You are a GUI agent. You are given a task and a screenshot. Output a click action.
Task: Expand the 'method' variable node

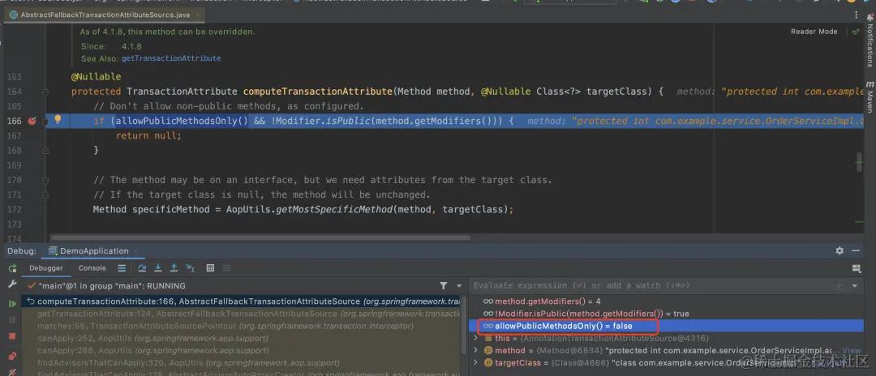point(475,350)
